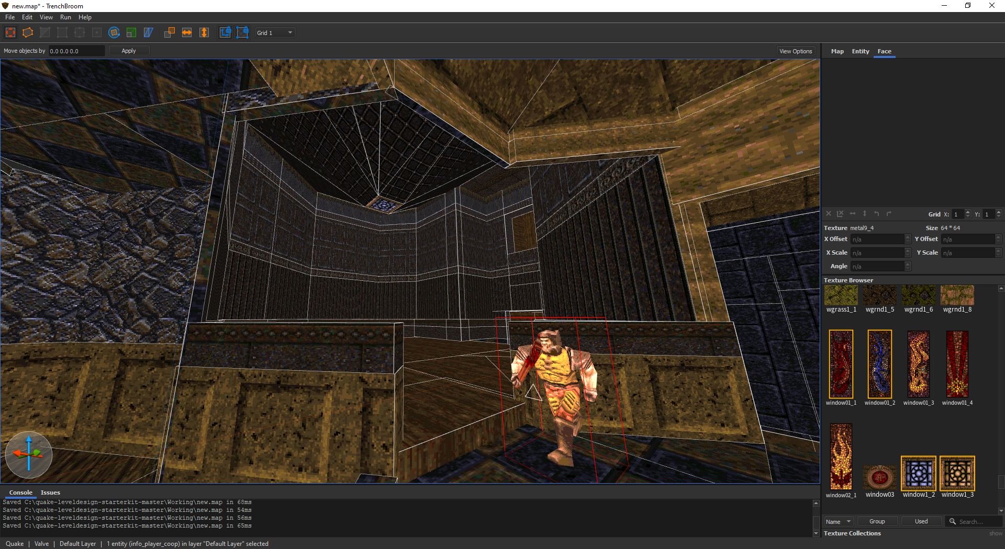This screenshot has width=1005, height=549.
Task: Click the 3D orientation compass gizmo
Action: (29, 454)
